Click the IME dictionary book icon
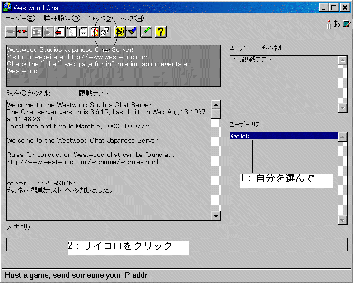This screenshot has width=353, height=283. 346,23
